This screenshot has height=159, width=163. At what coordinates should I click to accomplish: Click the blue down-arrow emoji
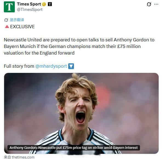coord(71,66)
